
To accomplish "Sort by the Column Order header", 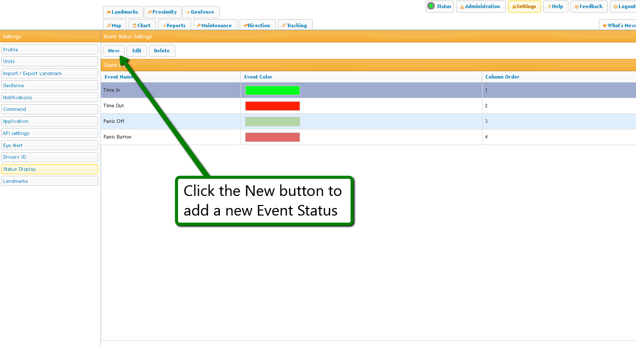I will (x=502, y=77).
